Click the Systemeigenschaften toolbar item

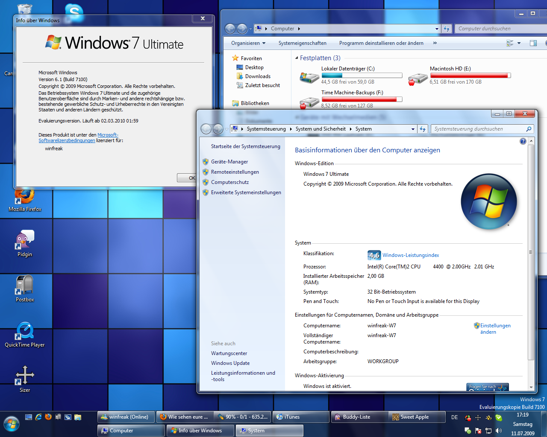302,43
